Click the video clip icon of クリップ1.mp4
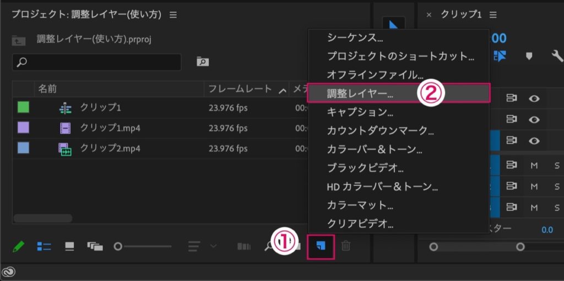This screenshot has width=564, height=281. coord(65,128)
